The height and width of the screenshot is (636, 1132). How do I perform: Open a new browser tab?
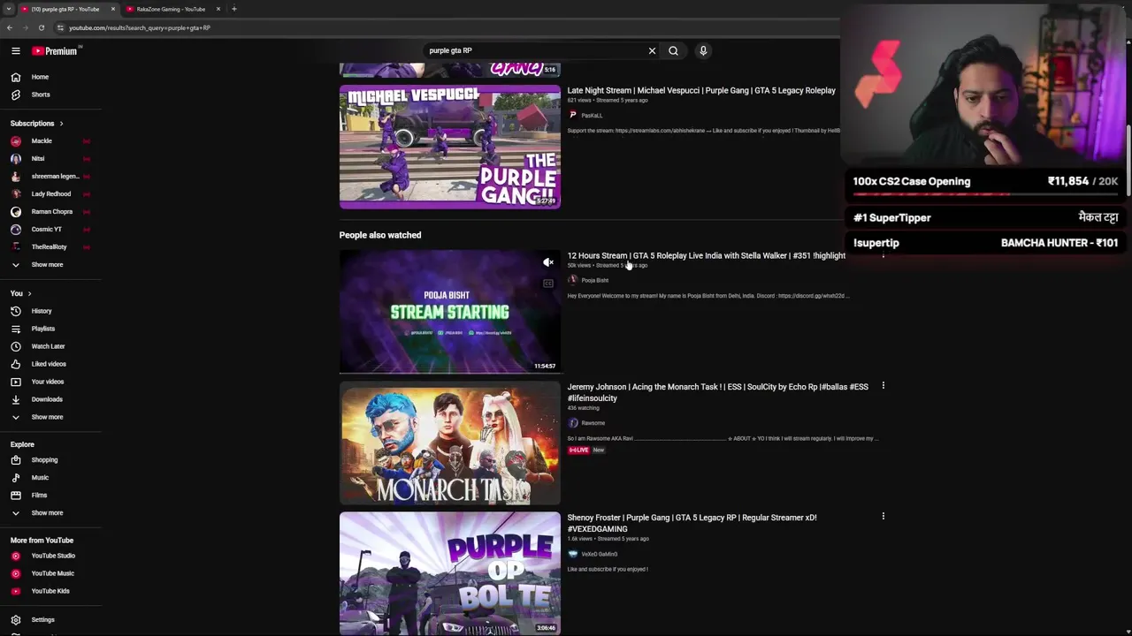coord(233,9)
